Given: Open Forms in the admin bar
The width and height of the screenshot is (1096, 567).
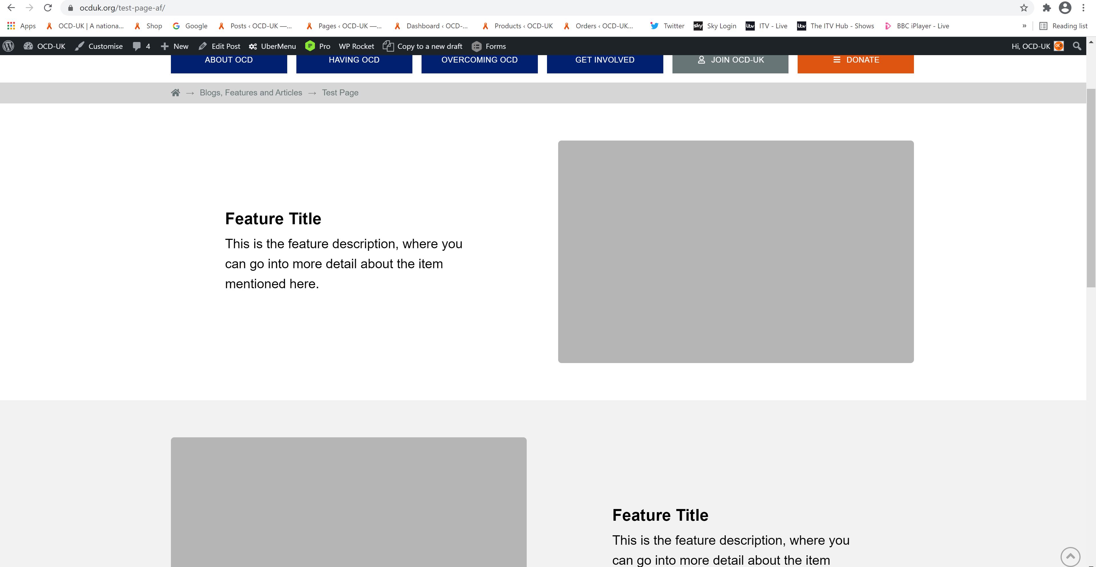Looking at the screenshot, I should point(489,46).
